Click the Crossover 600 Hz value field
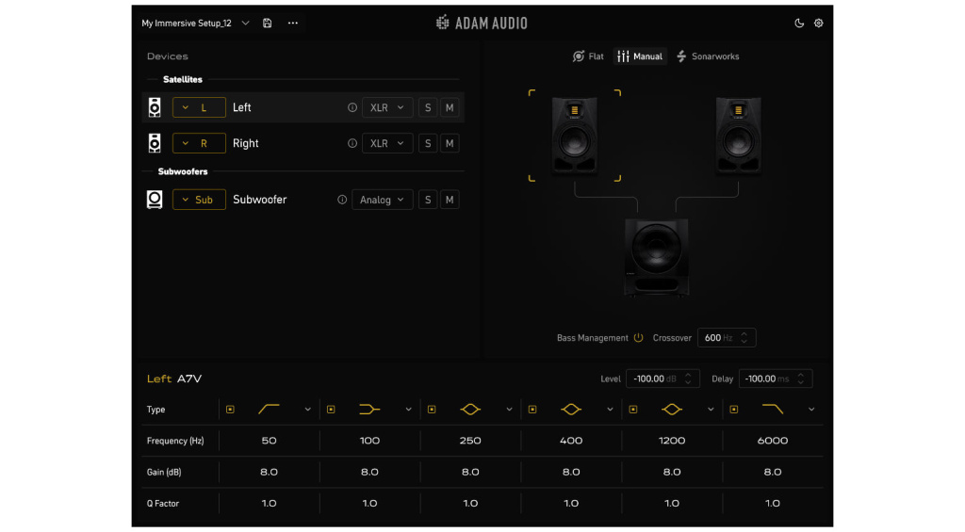Screen dimensions: 965x532 (727, 338)
